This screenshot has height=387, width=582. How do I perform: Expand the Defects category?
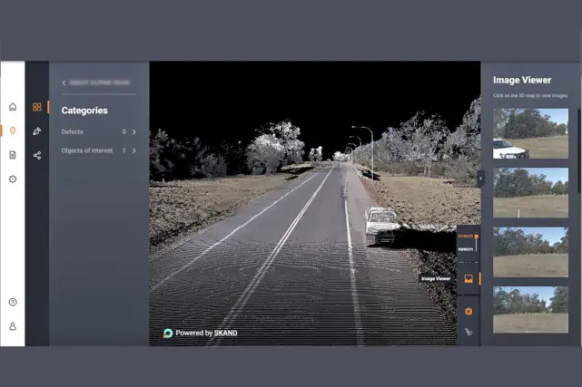point(134,132)
